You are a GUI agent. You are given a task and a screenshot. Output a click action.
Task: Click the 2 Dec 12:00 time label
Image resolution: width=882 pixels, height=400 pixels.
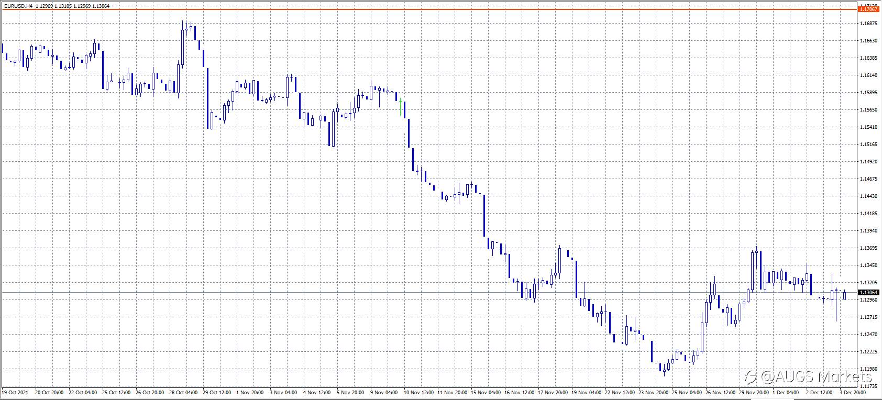pyautogui.click(x=820, y=392)
